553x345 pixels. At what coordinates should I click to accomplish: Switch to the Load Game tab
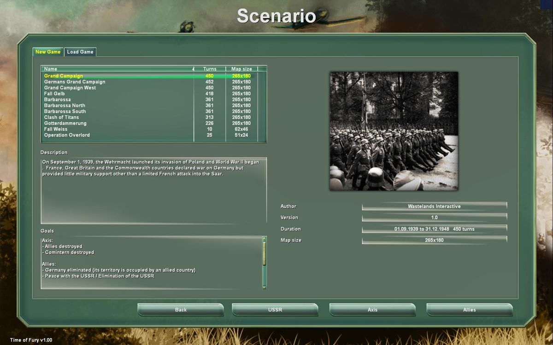click(x=81, y=52)
